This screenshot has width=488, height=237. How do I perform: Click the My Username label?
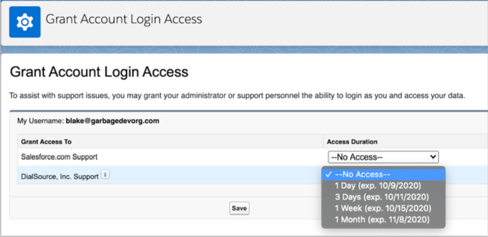(x=40, y=121)
